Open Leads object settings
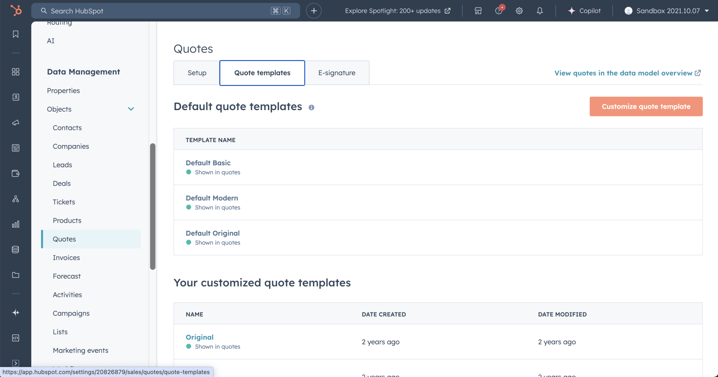The width and height of the screenshot is (718, 377). (x=62, y=165)
